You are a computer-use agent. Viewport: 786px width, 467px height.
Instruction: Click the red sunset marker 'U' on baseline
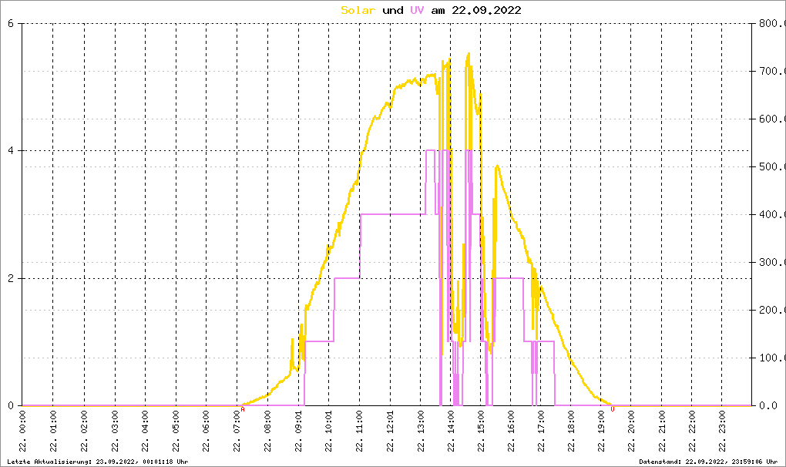(613, 409)
